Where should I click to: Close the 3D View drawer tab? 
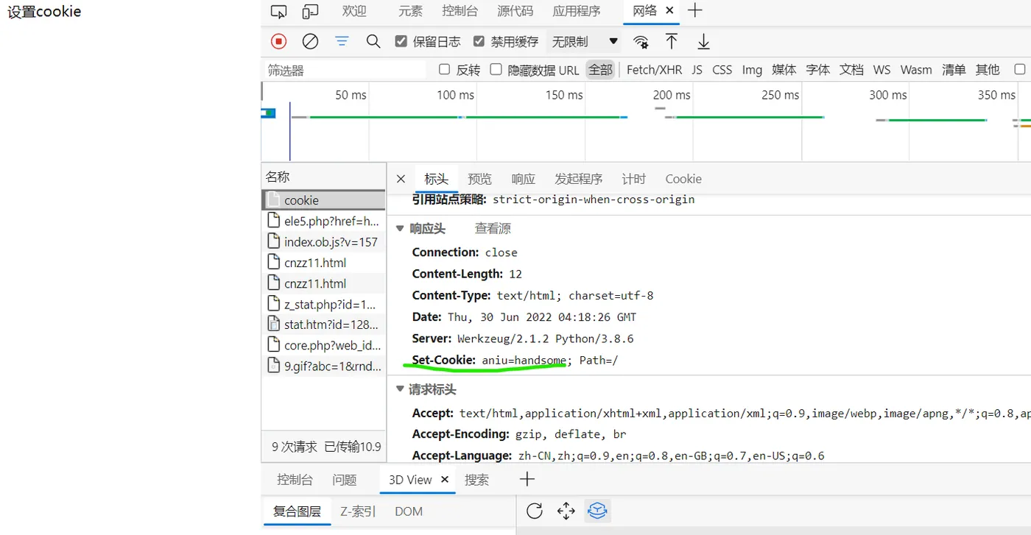445,479
